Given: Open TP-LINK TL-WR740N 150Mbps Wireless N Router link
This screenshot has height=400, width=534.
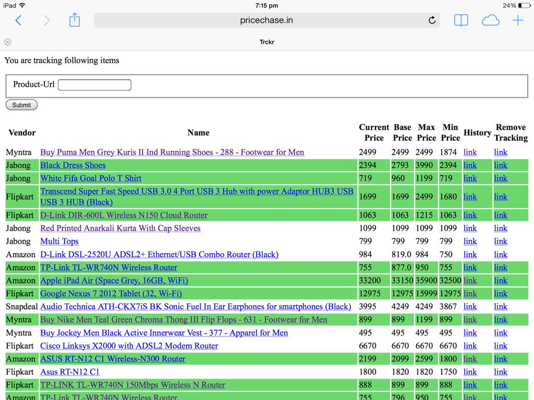Looking at the screenshot, I should click(x=132, y=385).
